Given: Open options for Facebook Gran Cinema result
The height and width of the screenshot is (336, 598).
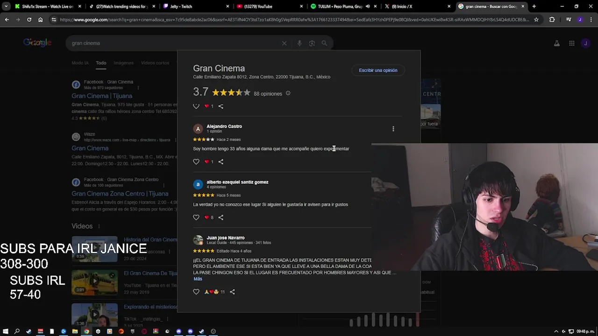Looking at the screenshot, I should tap(138, 87).
